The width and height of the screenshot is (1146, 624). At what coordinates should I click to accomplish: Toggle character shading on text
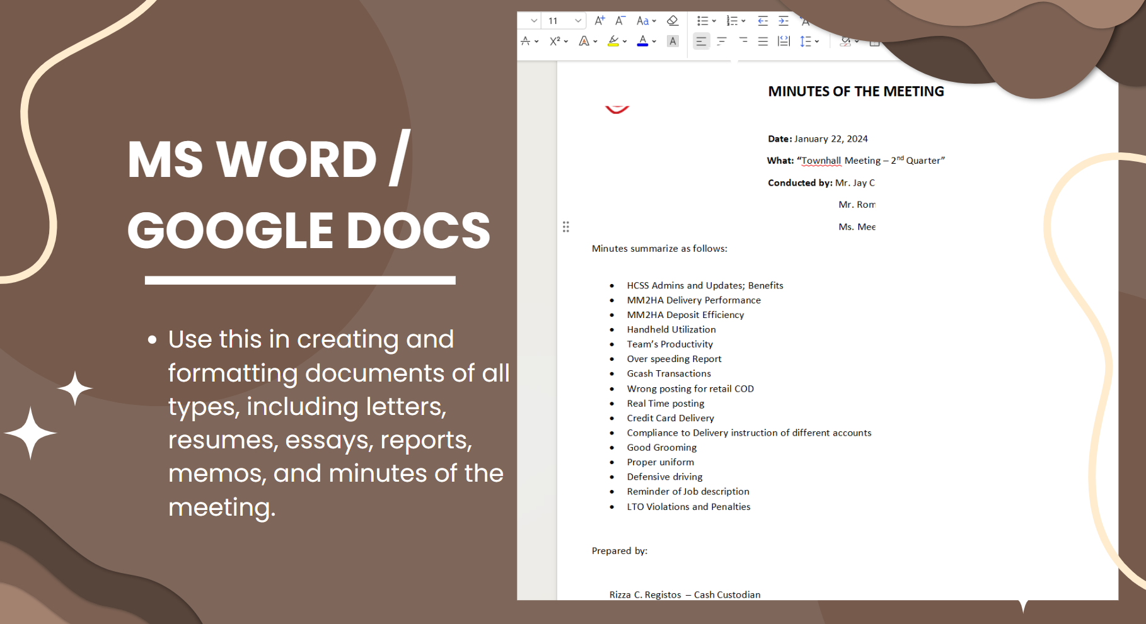click(x=673, y=42)
